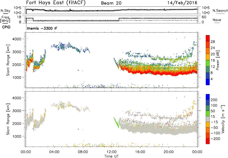Click the 'N.Sky' legend label
This screenshot has width=228, height=158.
coord(5,11)
